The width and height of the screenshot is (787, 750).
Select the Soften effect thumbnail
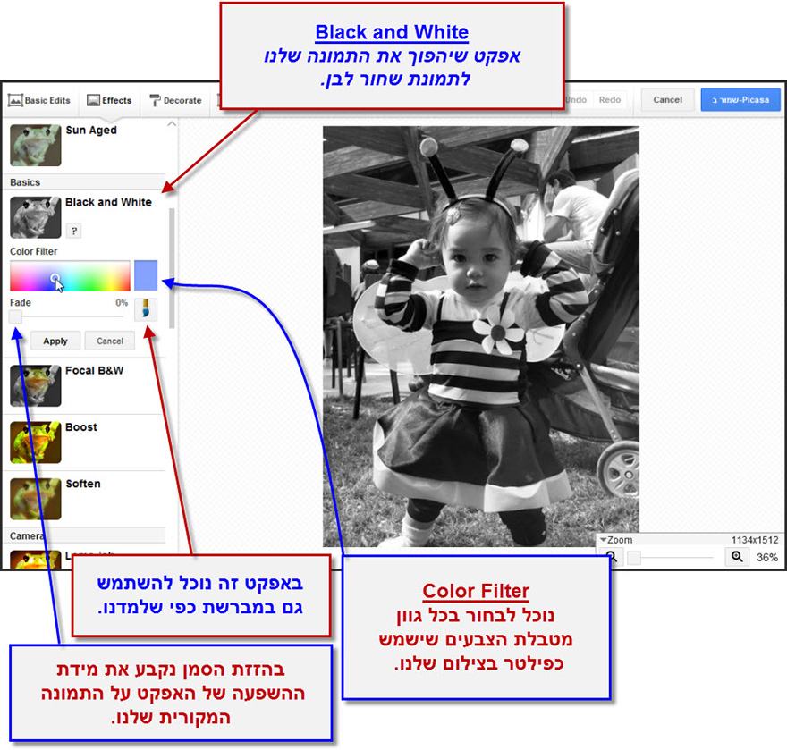[36, 499]
